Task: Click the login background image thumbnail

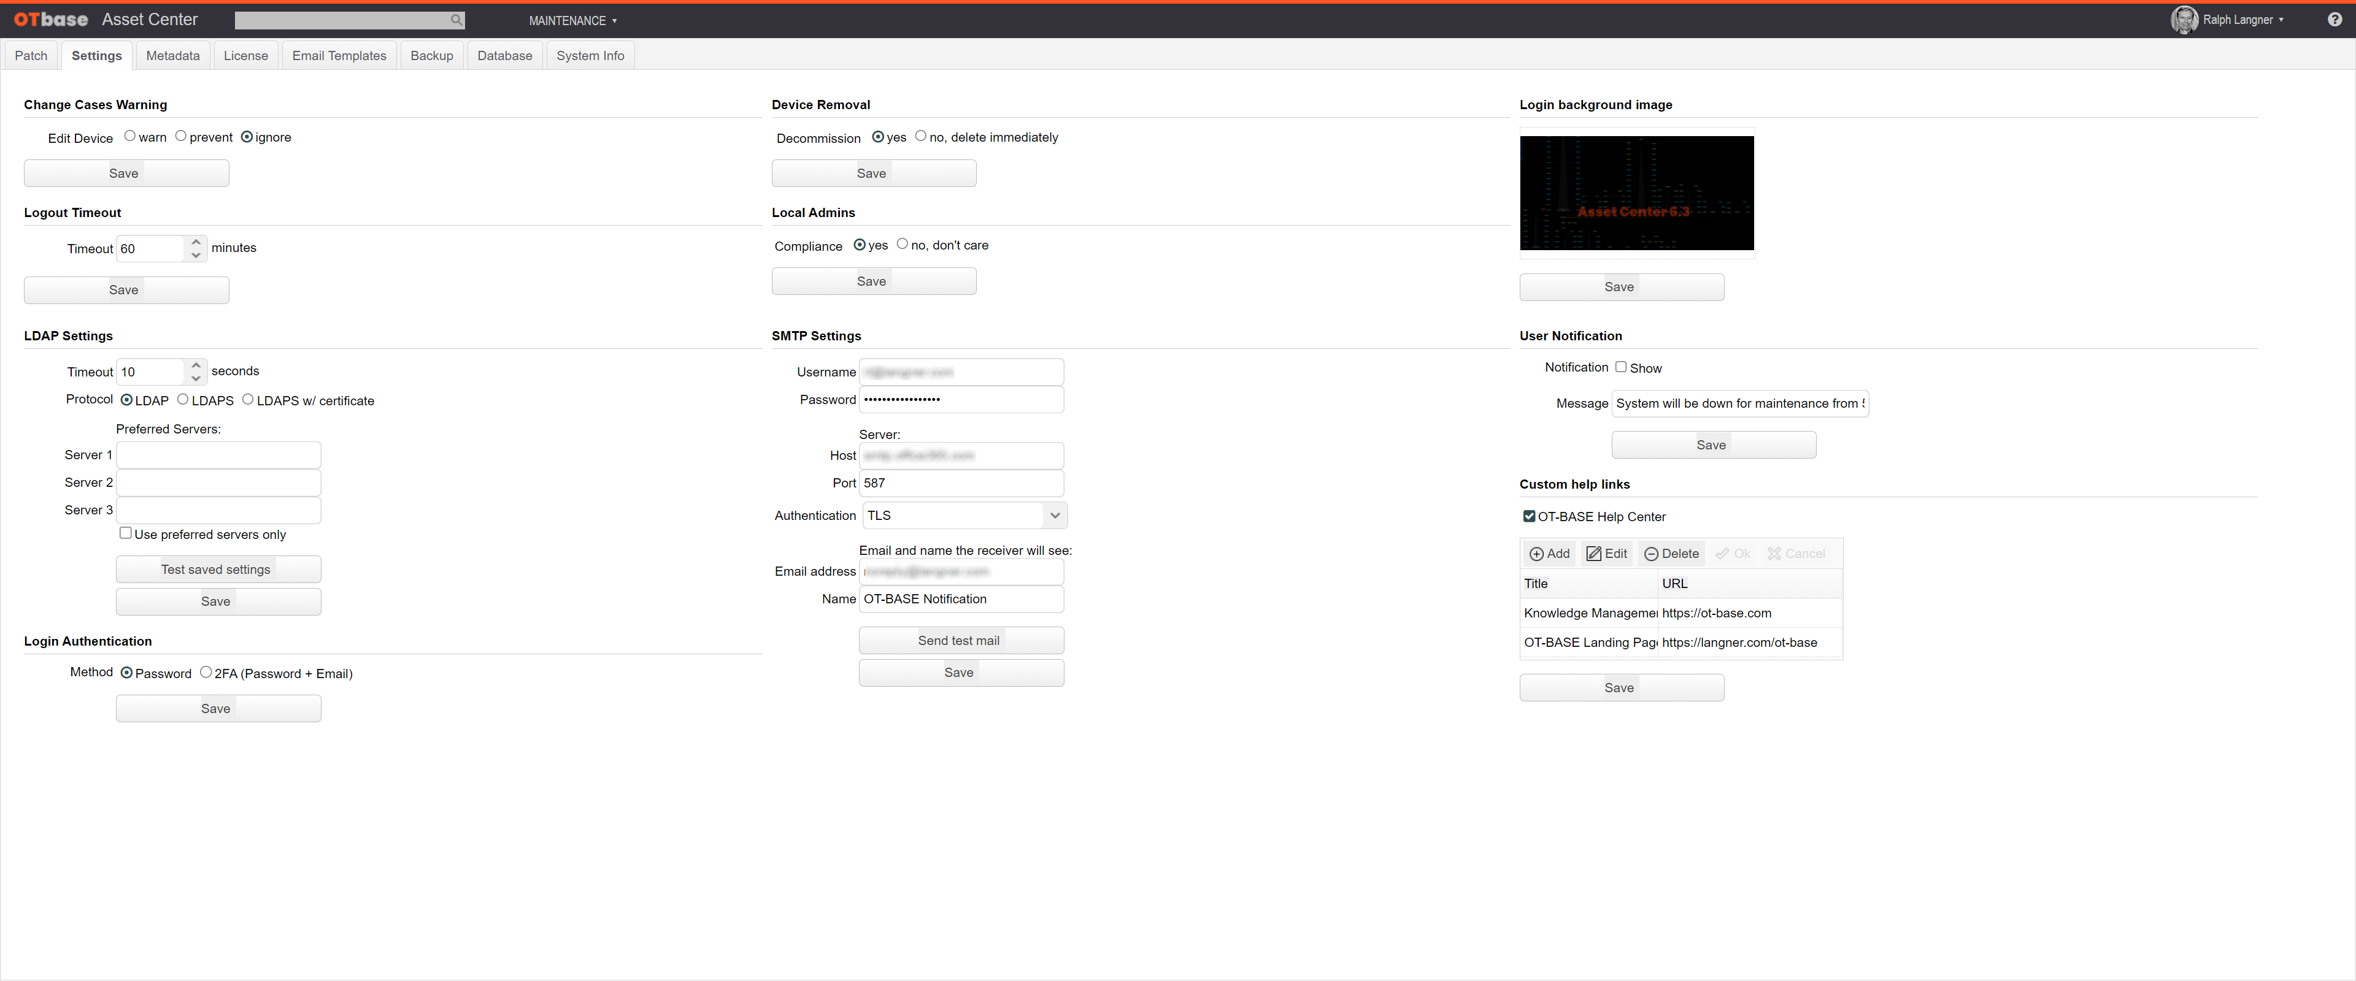Action: point(1637,193)
